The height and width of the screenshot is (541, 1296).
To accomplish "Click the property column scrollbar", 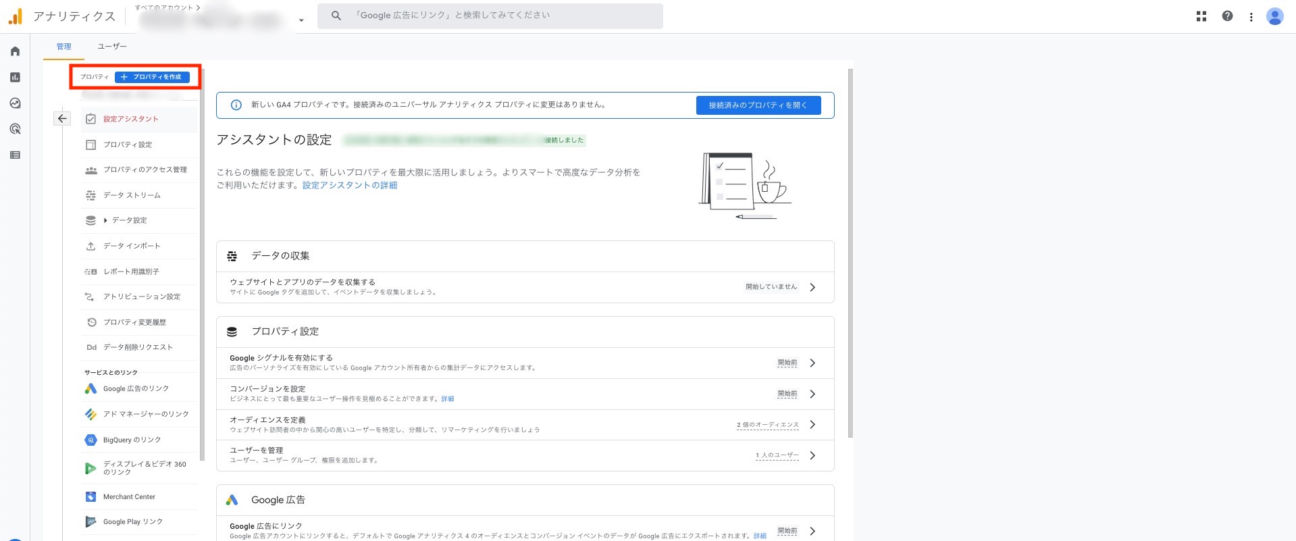I will pos(202,263).
